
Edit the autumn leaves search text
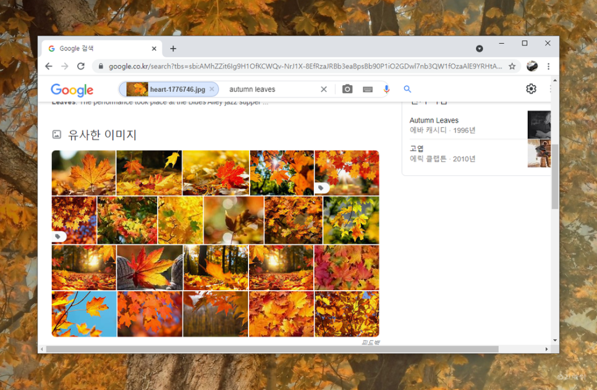coord(252,89)
